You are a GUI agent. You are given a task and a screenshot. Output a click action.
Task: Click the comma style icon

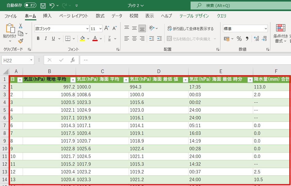tap(247, 38)
